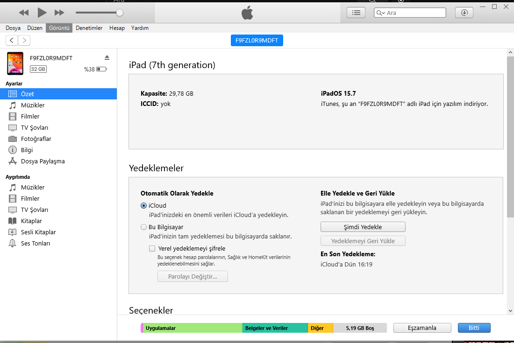
Task: Click the iPadOS 15.7 version text
Action: pyautogui.click(x=338, y=93)
